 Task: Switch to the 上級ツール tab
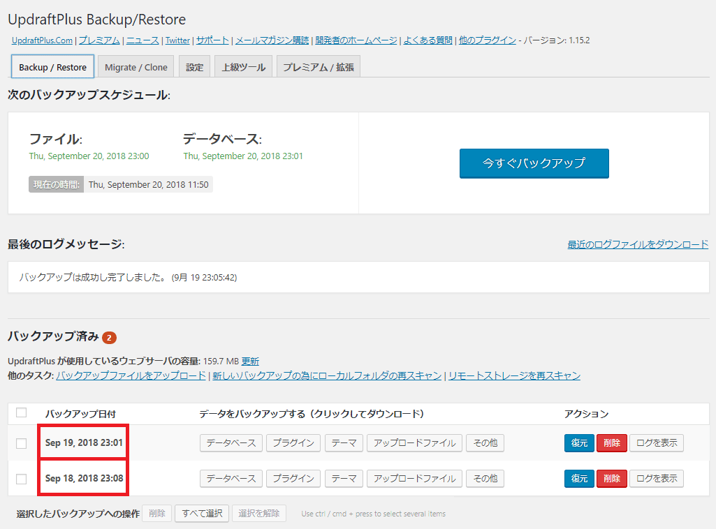coord(242,66)
